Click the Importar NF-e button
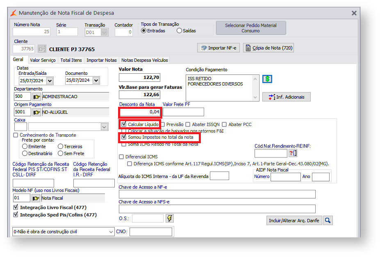Image resolution: width=380 pixels, height=257 pixels. (x=218, y=48)
